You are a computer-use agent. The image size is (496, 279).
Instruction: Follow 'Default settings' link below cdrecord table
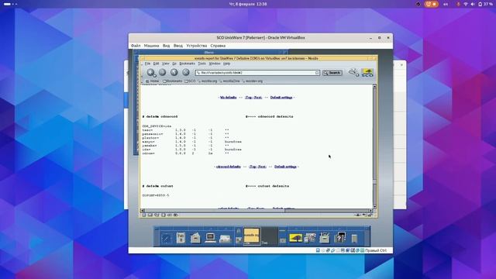coord(285,167)
